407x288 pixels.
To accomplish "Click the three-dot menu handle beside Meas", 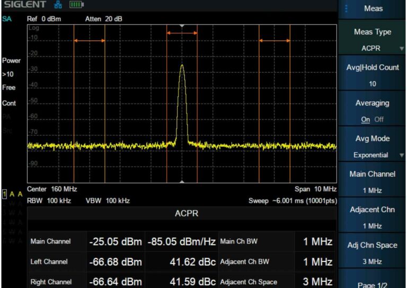I will pyautogui.click(x=346, y=8).
